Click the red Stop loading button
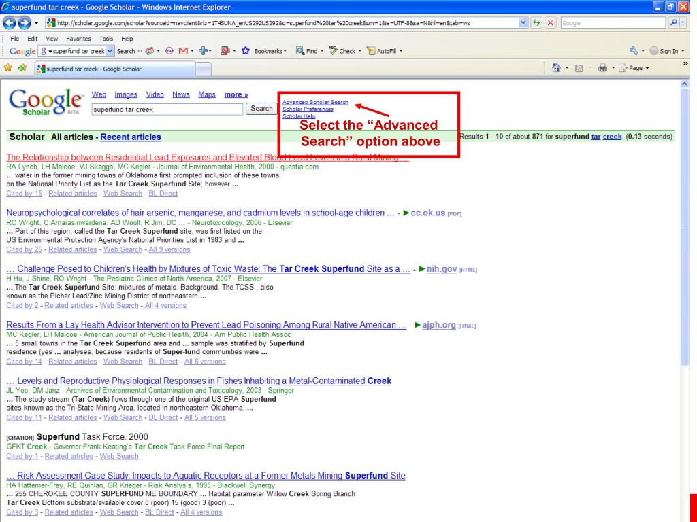The image size is (697, 522). click(x=550, y=22)
